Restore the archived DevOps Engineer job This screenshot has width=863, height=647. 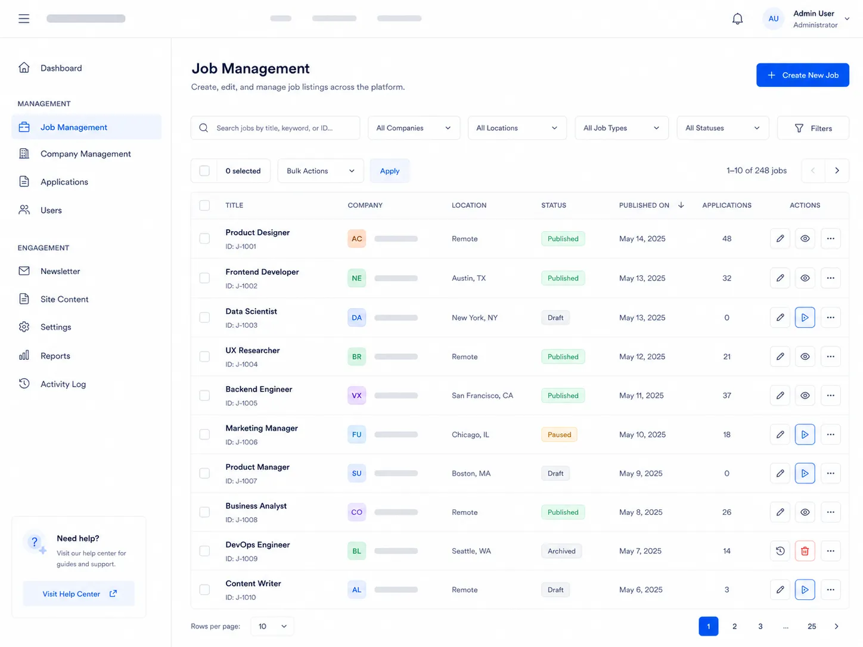pos(780,551)
